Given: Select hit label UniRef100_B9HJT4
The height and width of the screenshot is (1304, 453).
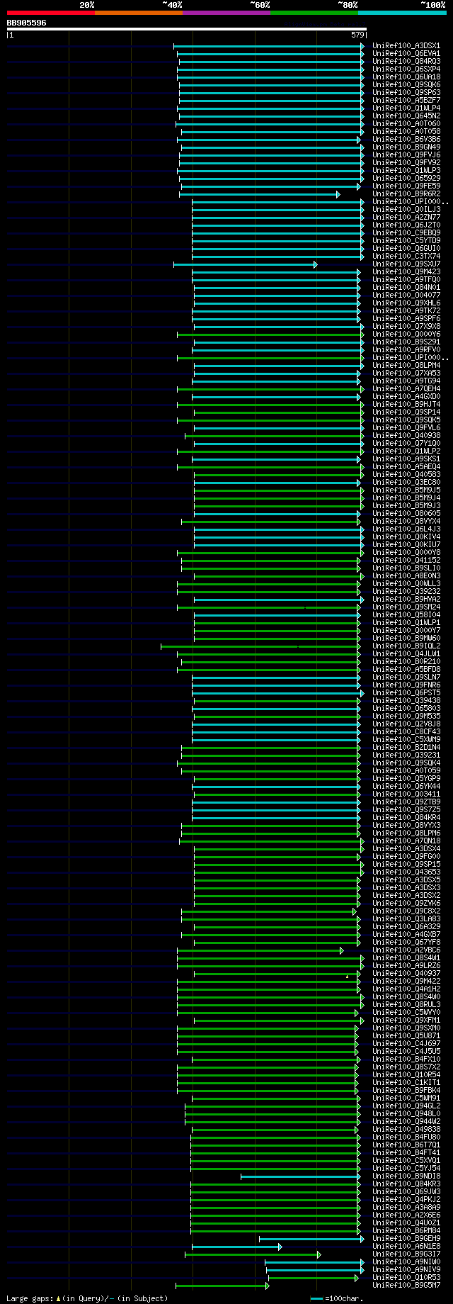Looking at the screenshot, I should [406, 404].
